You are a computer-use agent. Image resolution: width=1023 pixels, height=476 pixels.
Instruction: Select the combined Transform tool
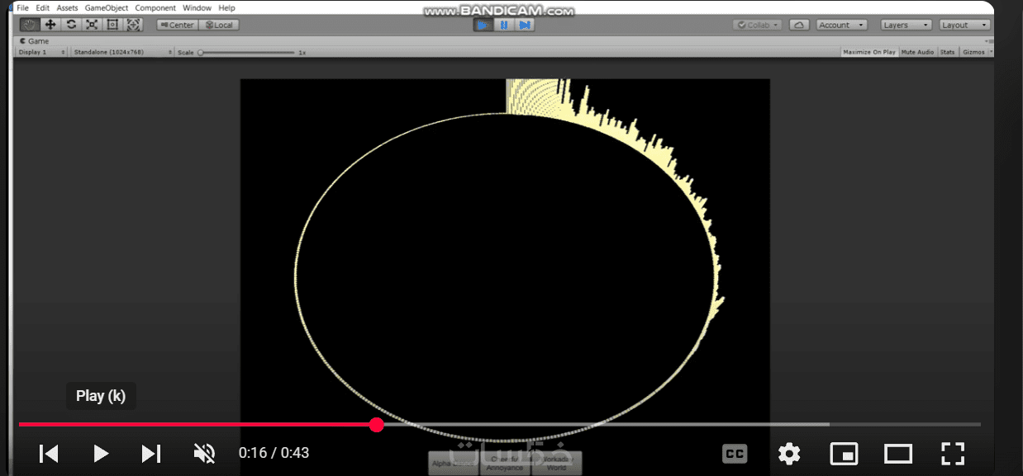tap(133, 25)
